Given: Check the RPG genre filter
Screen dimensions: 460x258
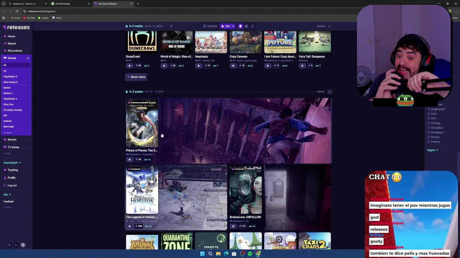Looking at the screenshot, I should click(429, 118).
